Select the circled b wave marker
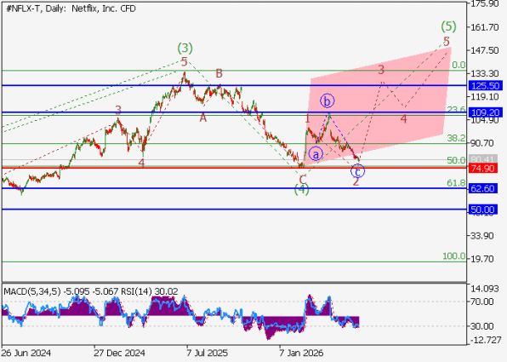The width and height of the screenshot is (507, 362). click(x=328, y=101)
